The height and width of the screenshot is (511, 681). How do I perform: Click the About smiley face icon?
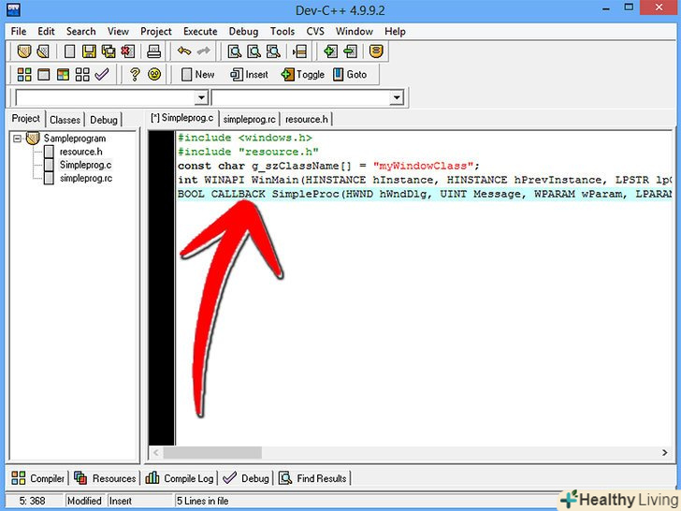click(x=154, y=74)
